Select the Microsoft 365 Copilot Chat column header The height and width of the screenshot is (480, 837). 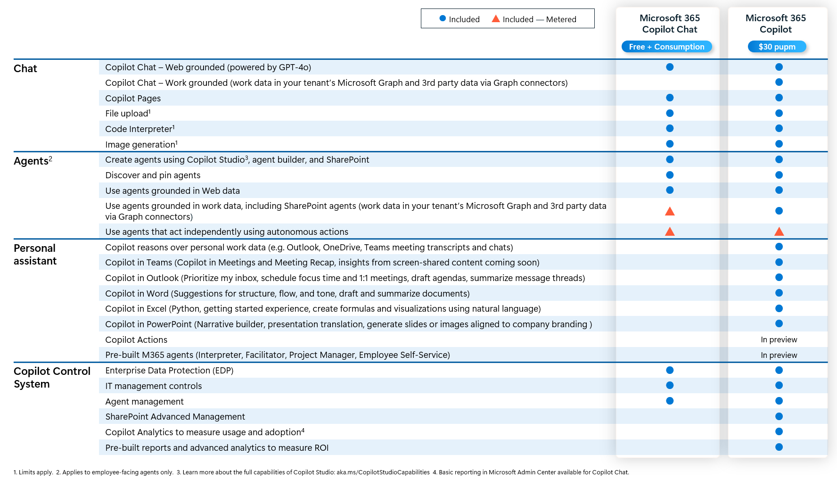click(x=669, y=24)
